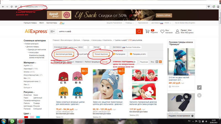Sort results by Рейтинг продавца

click(x=93, y=62)
